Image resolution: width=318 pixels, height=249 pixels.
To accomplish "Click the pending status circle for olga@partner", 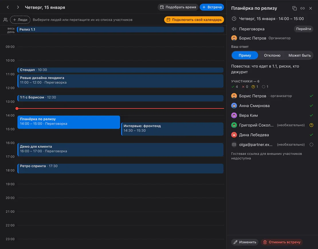I will [x=311, y=145].
